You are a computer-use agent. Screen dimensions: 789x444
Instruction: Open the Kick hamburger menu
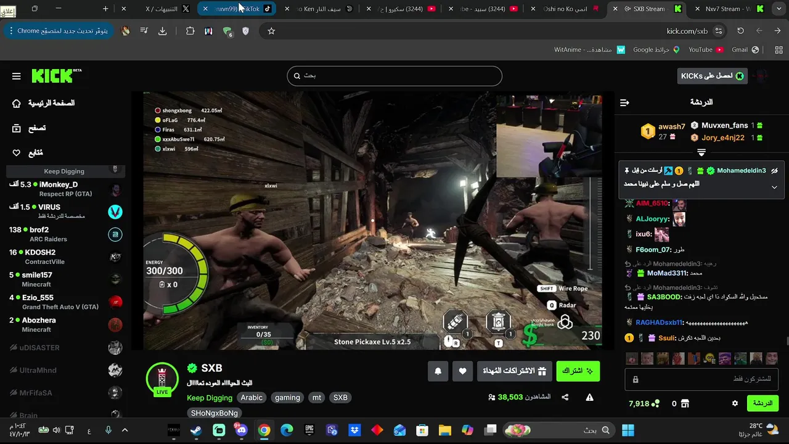click(17, 76)
